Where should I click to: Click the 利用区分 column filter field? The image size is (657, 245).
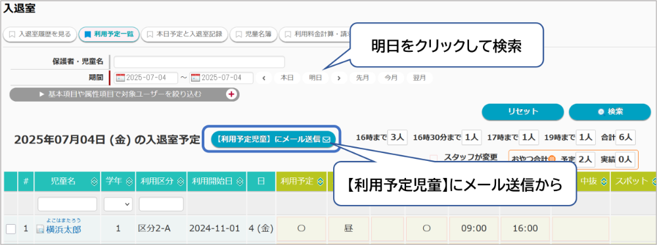[162, 204]
